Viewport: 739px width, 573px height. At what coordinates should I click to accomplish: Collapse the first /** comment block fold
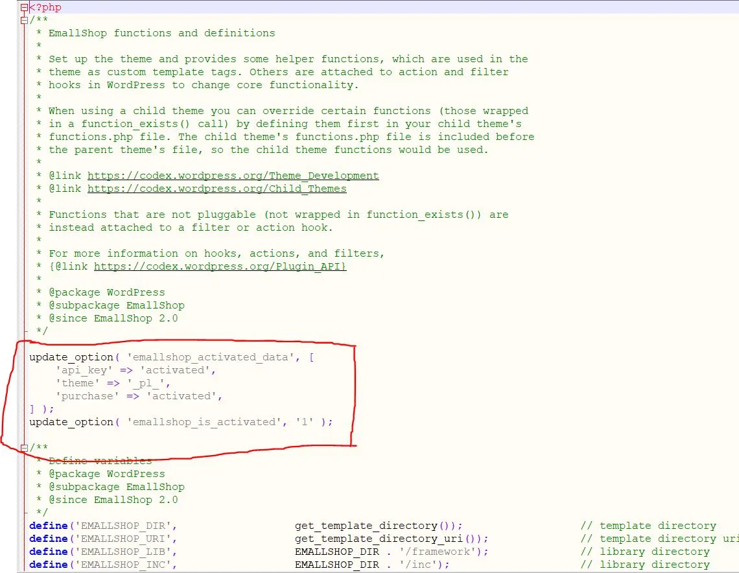pyautogui.click(x=25, y=20)
